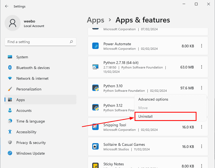Click the weebo account avatar
The image size is (215, 168).
[x=12, y=24]
